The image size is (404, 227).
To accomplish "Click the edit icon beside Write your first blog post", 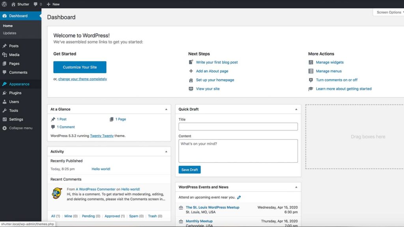I will click(x=191, y=62).
